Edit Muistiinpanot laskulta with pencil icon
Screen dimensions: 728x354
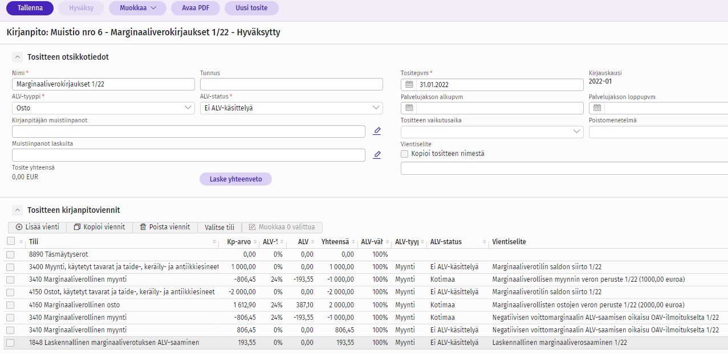click(377, 155)
